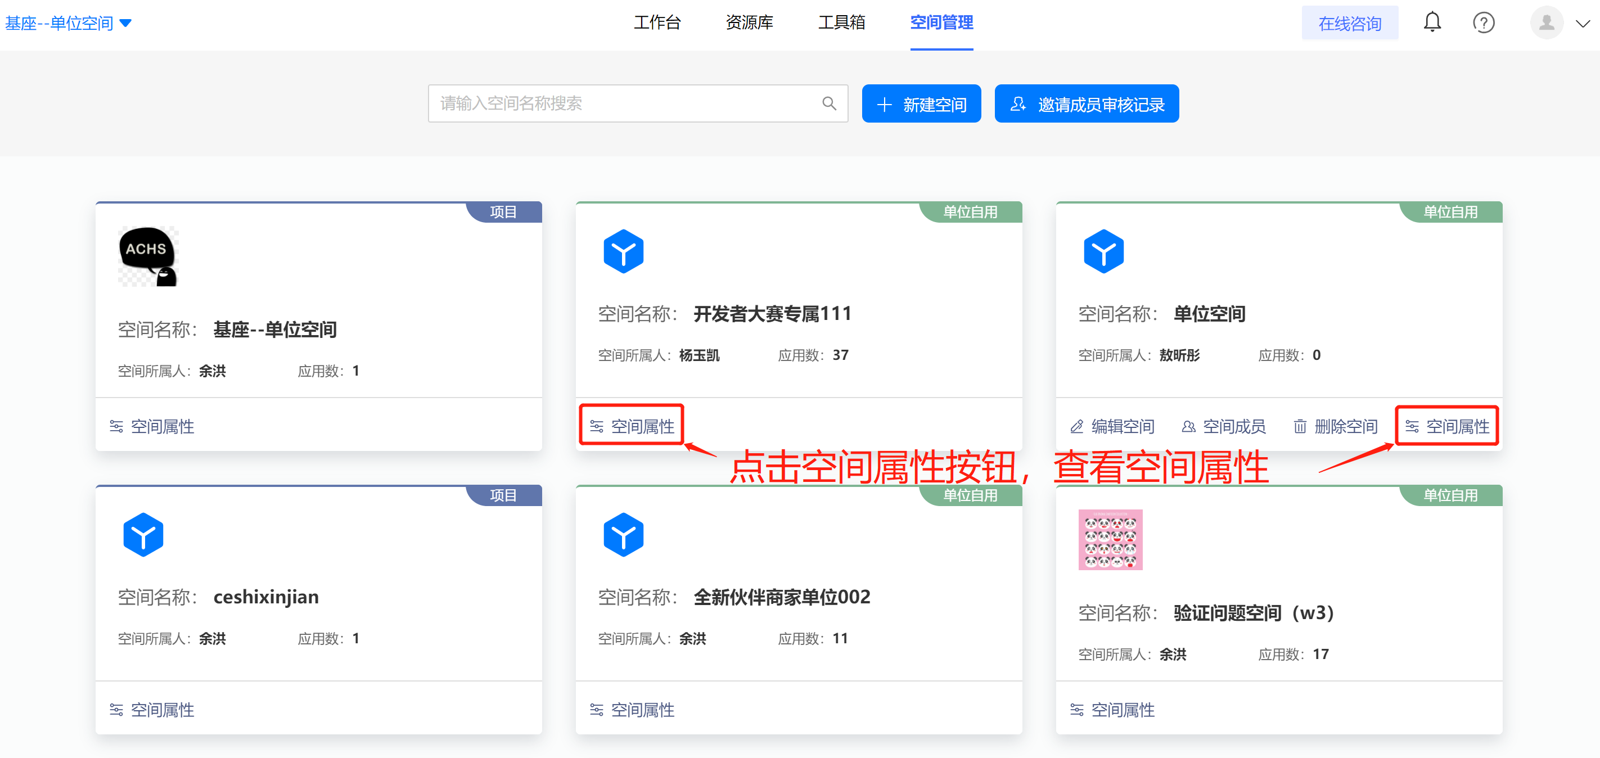This screenshot has height=758, width=1600.
Task: Click 编辑空间 on 单位空间 card
Action: pos(1112,426)
